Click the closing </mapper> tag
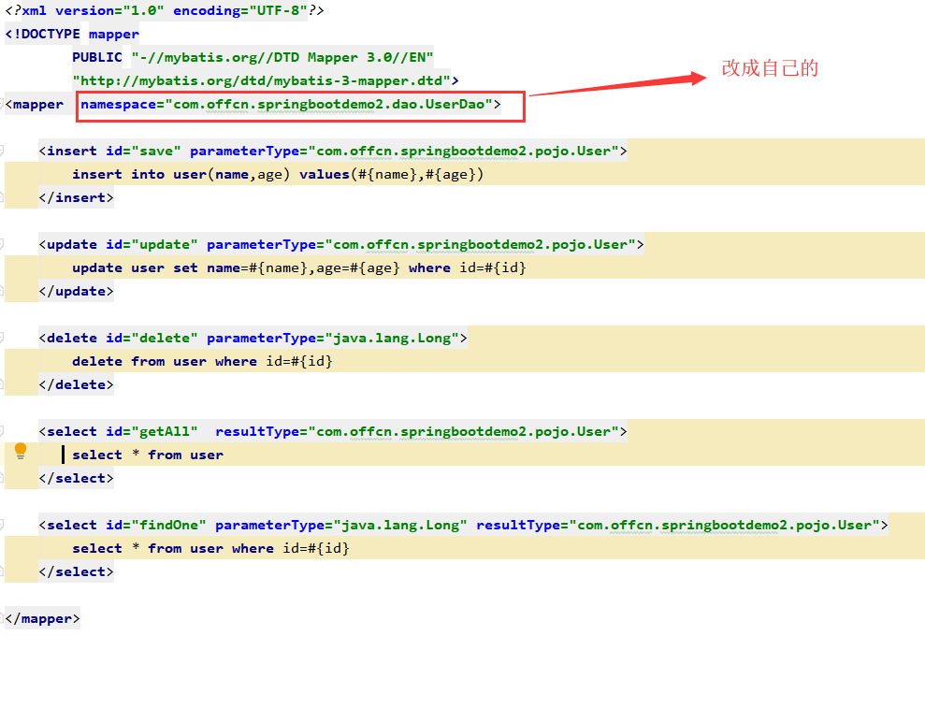 click(x=42, y=619)
